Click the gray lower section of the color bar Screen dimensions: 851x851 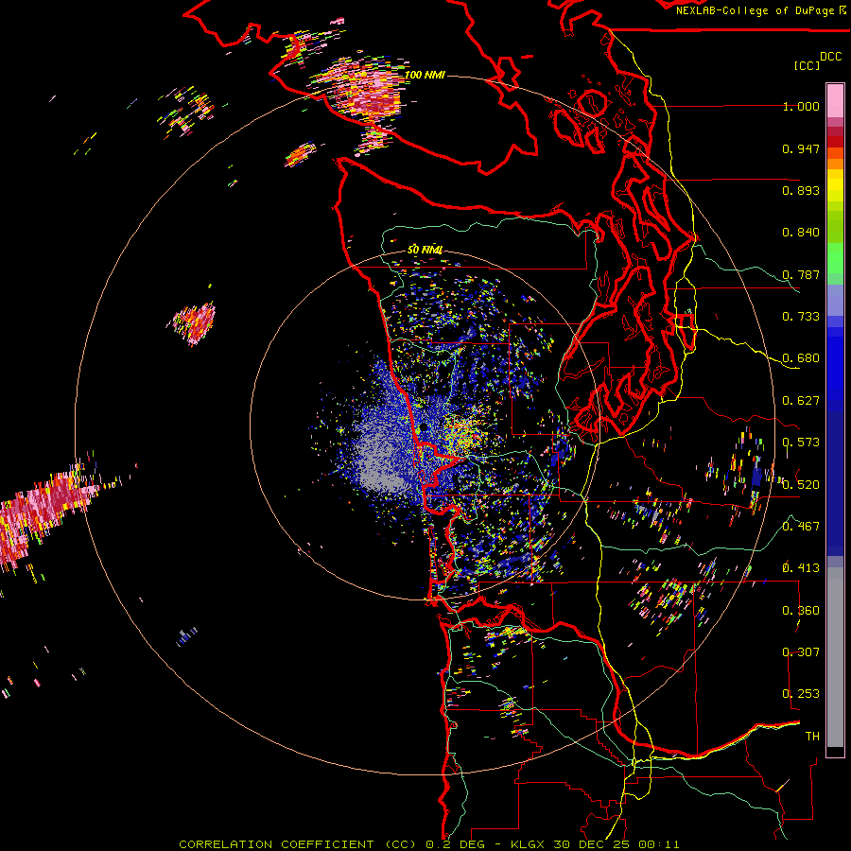point(835,657)
